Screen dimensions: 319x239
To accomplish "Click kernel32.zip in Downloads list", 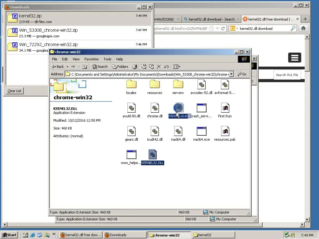I will (x=79, y=18).
